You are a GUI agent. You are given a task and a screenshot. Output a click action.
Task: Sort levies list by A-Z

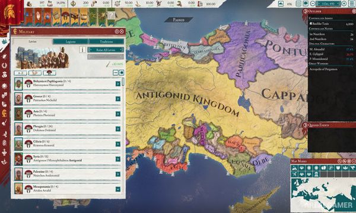click(20, 73)
